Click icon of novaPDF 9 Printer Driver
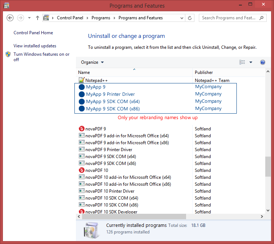The width and height of the screenshot is (274, 244). [x=81, y=149]
